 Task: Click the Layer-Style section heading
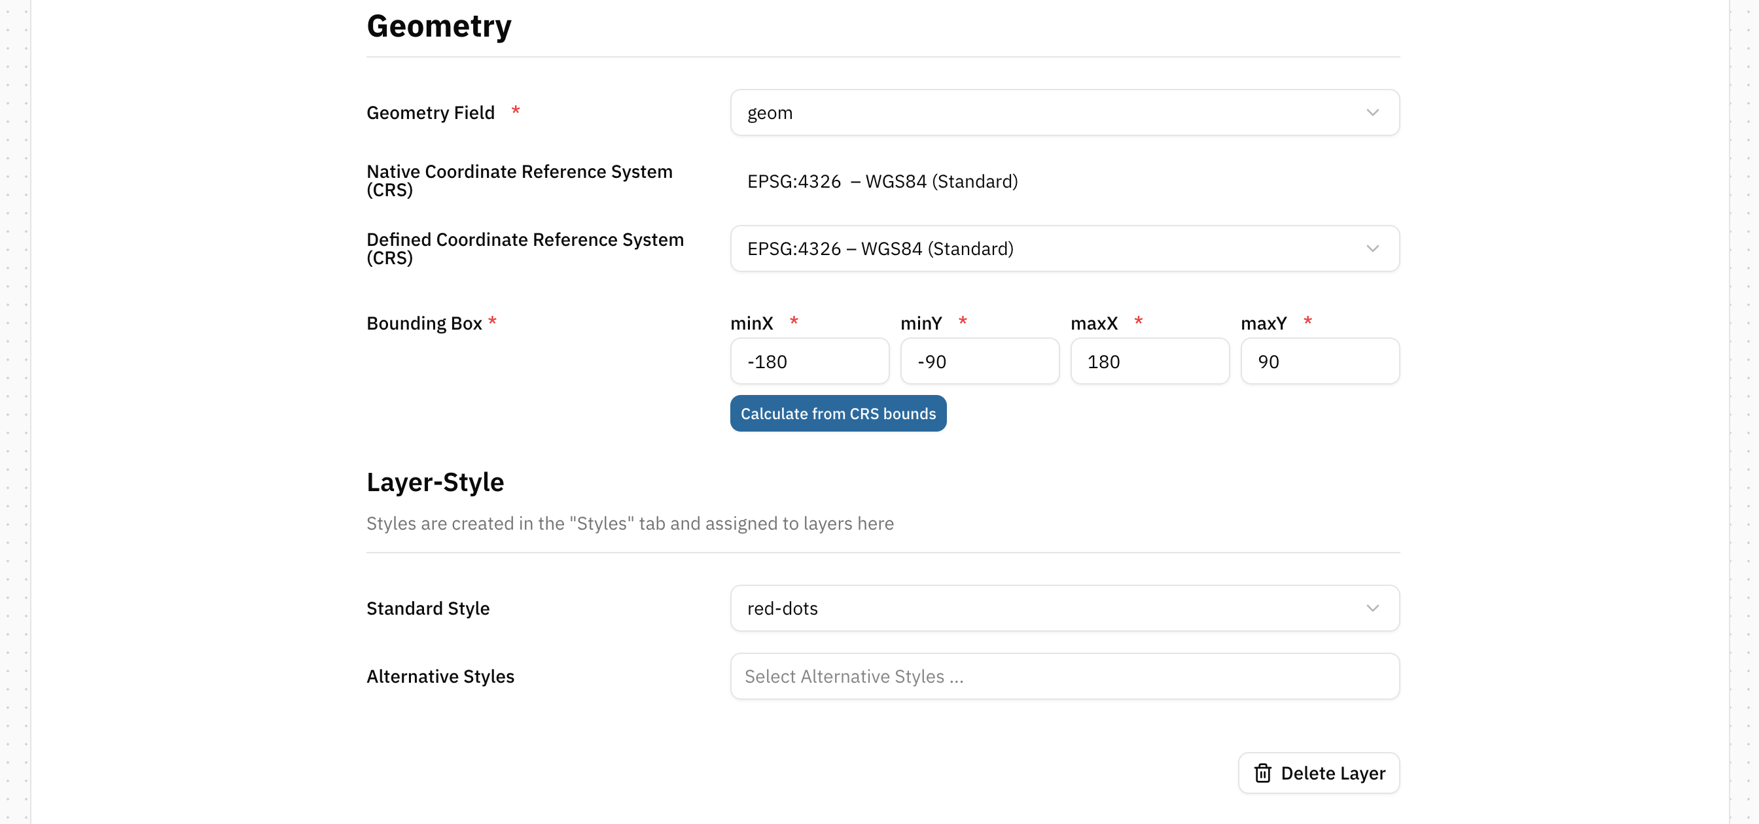point(435,482)
